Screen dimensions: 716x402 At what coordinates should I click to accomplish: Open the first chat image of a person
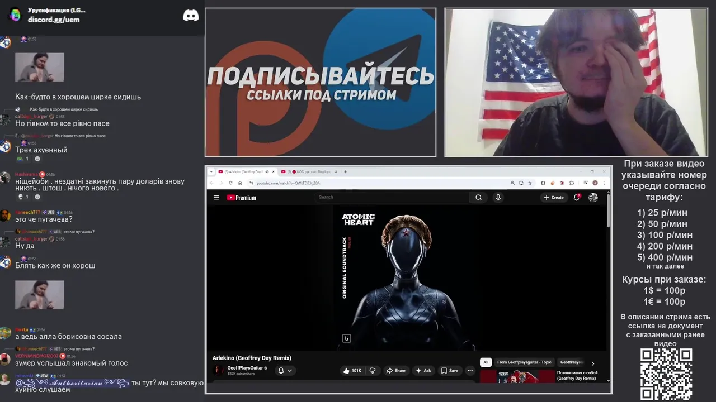pos(40,67)
